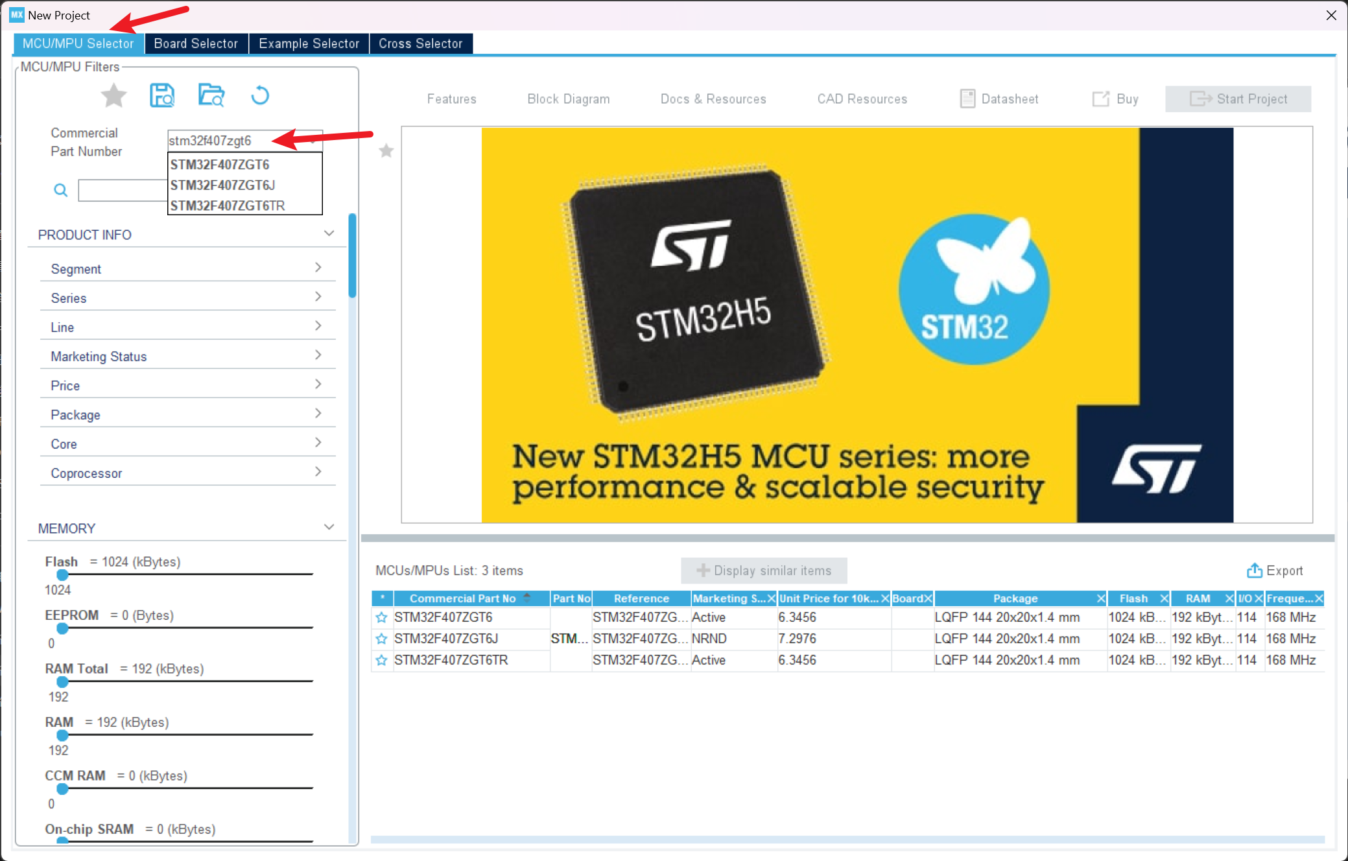Click the filters panel vertical scrollbar

point(352,255)
